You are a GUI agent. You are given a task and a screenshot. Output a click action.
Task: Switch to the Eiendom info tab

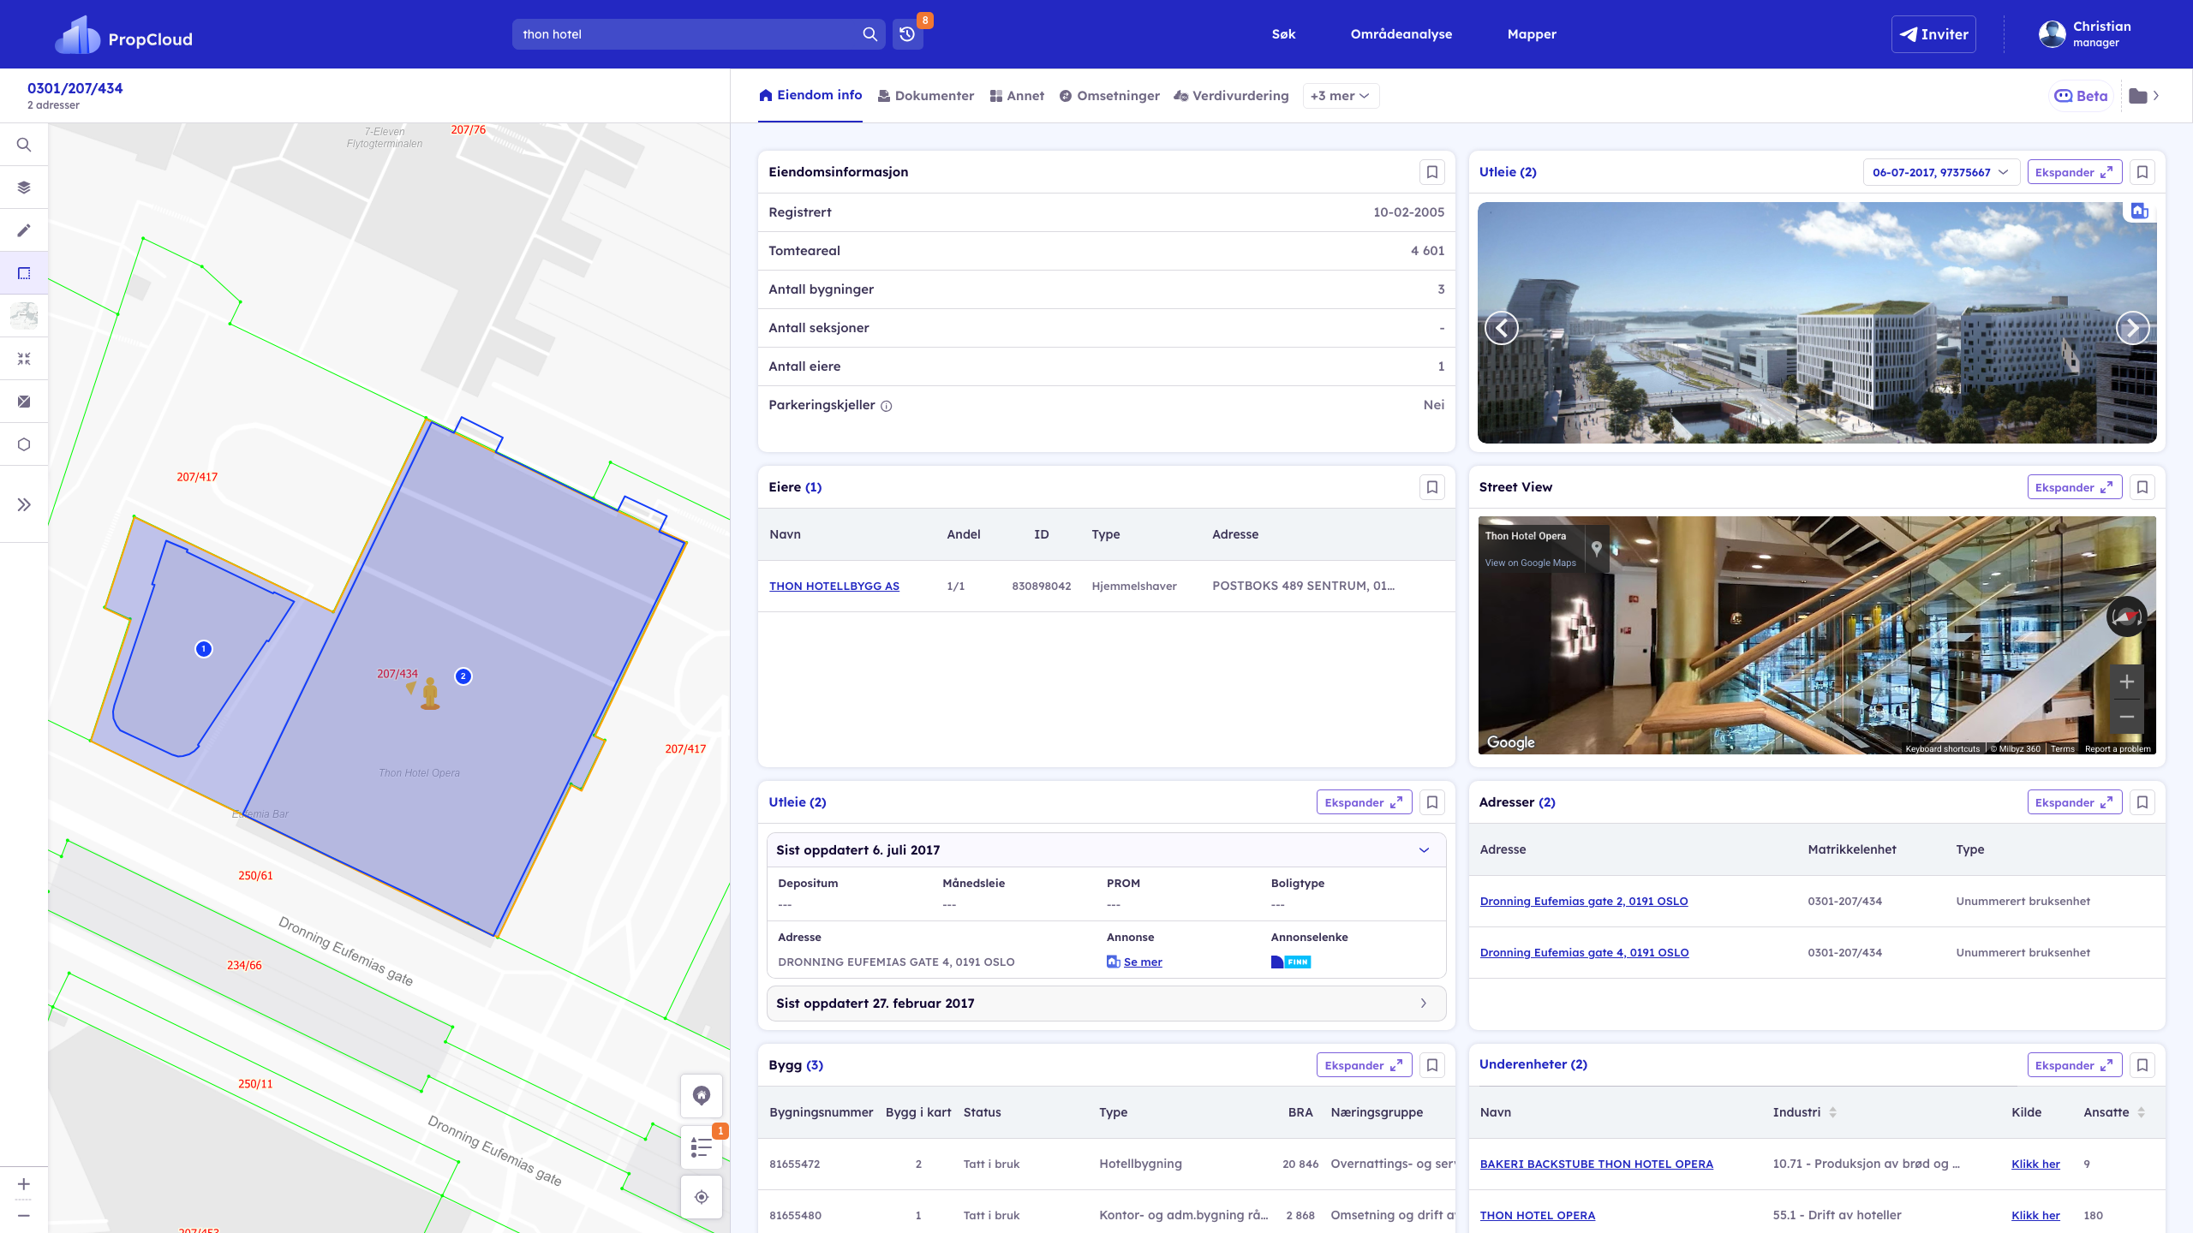[x=810, y=95]
